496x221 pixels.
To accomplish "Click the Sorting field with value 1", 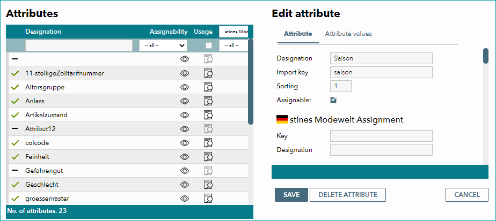I will click(x=341, y=86).
